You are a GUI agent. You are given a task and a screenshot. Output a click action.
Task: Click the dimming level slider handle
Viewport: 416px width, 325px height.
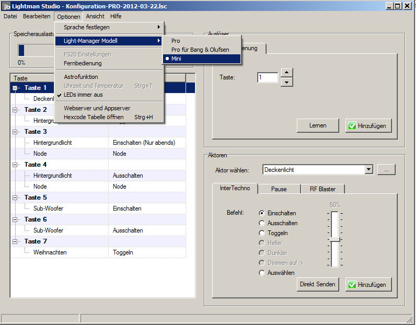(334, 239)
